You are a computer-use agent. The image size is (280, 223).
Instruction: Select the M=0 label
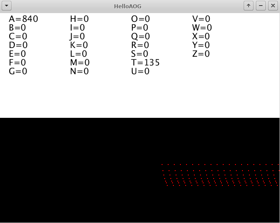coord(80,63)
